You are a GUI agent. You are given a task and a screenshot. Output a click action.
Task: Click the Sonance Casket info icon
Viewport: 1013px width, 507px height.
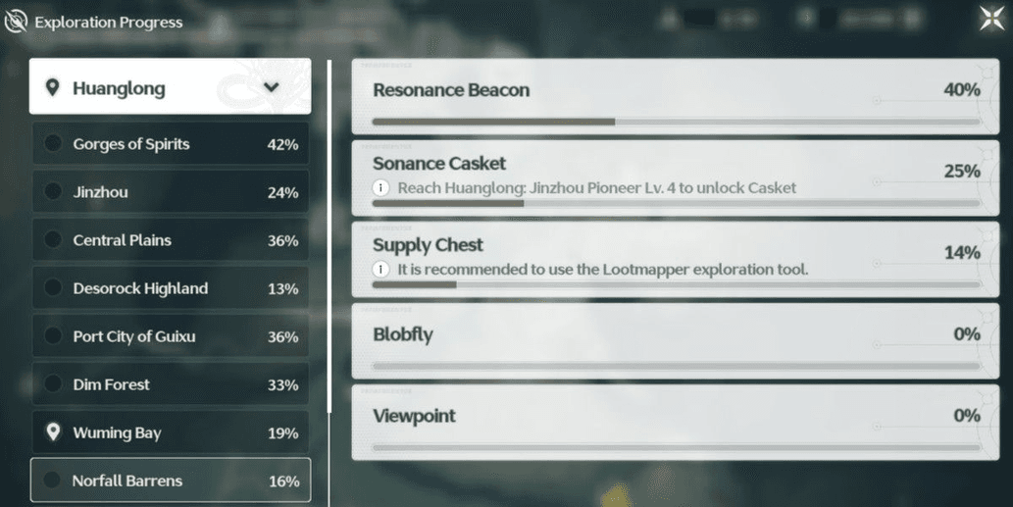(380, 188)
